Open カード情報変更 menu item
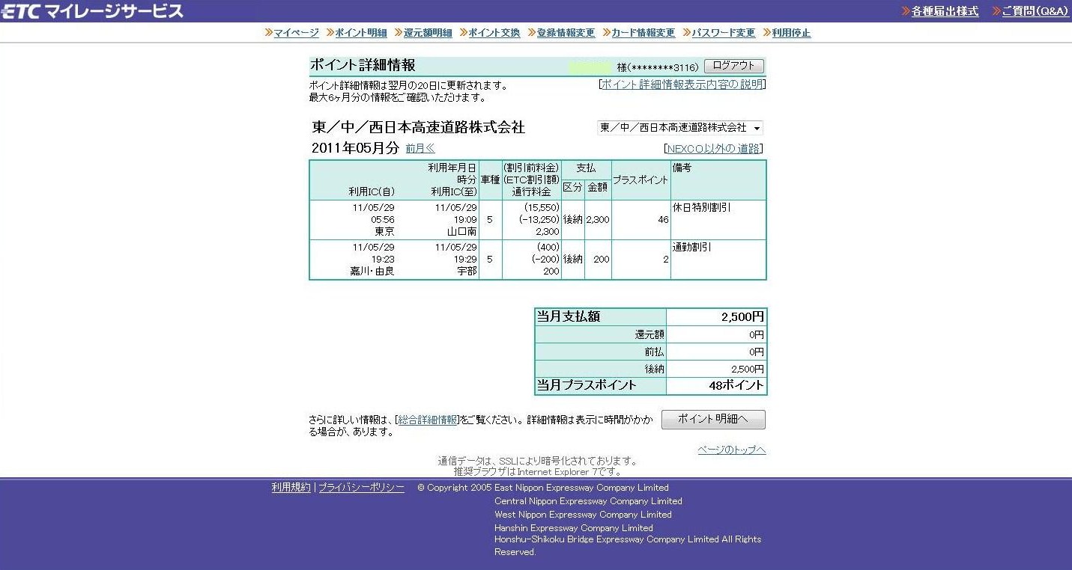1072x570 pixels. pyautogui.click(x=643, y=33)
